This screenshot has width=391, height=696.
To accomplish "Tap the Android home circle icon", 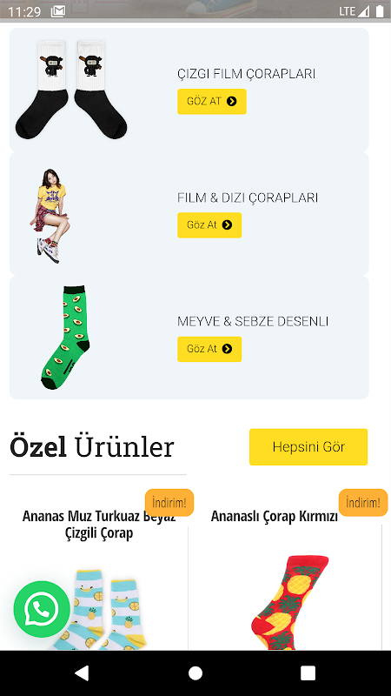I will tap(195, 673).
